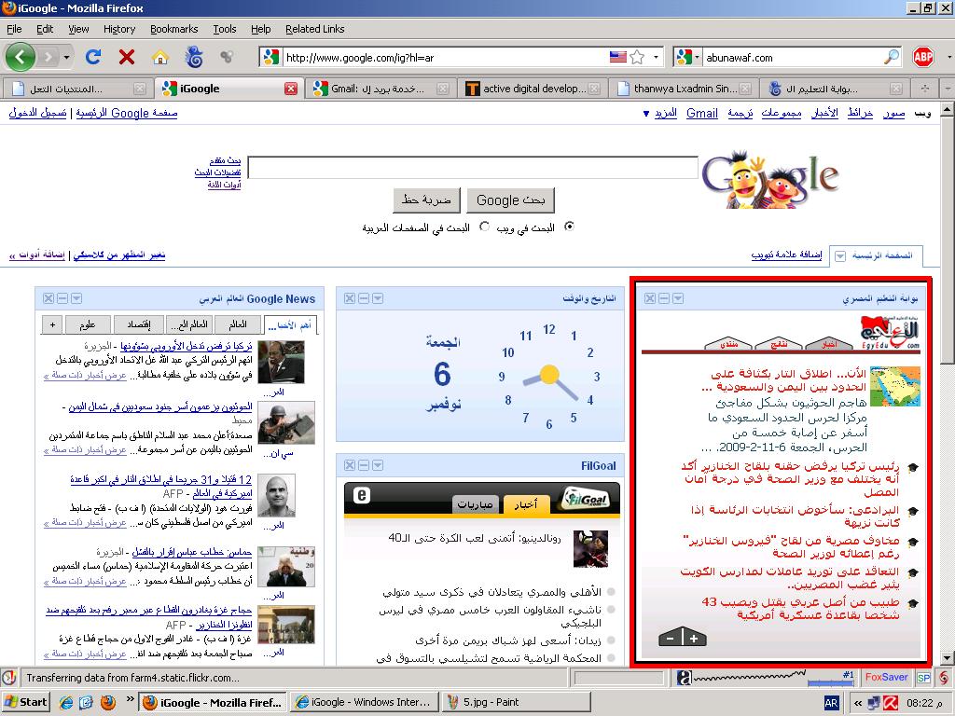The height and width of the screenshot is (716, 955).
Task: Open the advanced search link
Action: (226, 160)
